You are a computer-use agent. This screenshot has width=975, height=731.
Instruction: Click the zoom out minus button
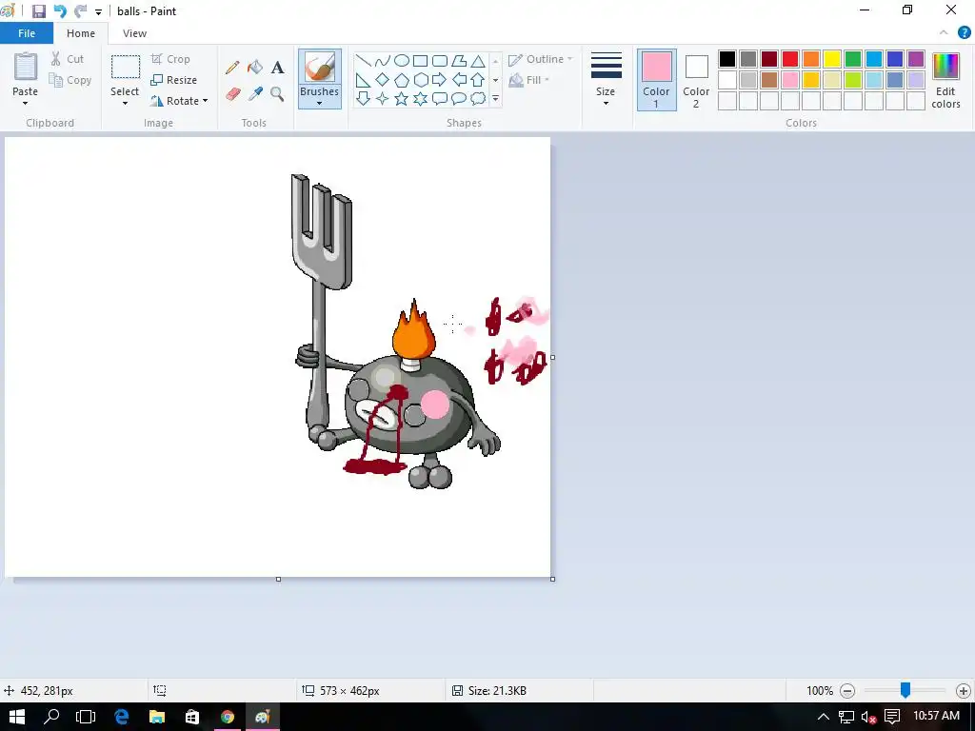[x=846, y=691]
